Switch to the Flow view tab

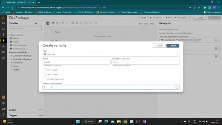[140, 24]
